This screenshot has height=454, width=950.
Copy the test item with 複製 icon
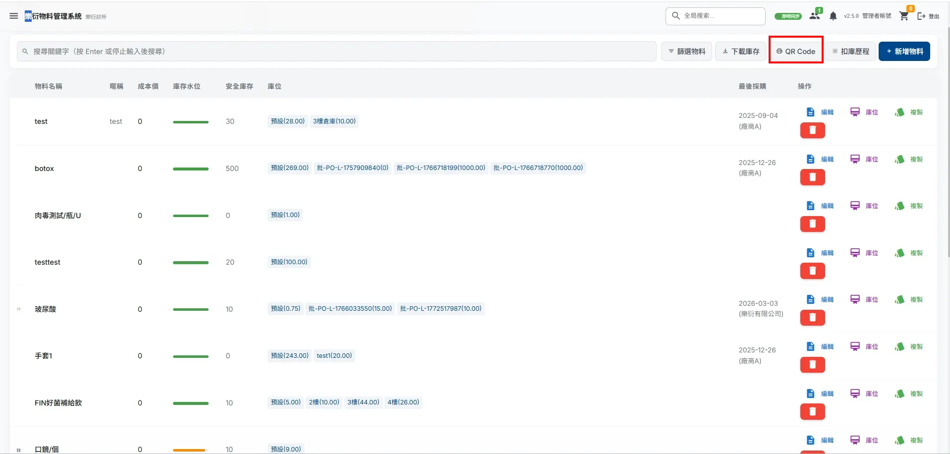click(x=899, y=112)
